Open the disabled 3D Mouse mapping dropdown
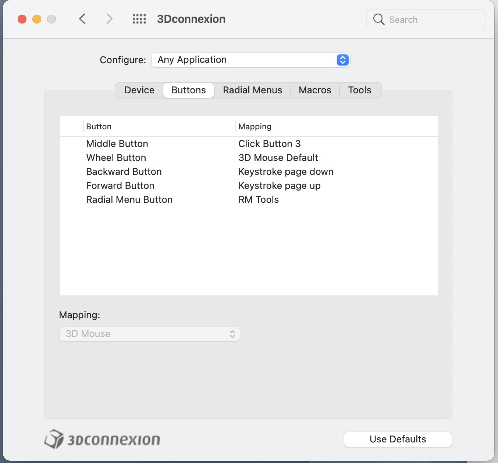The height and width of the screenshot is (463, 498). pyautogui.click(x=150, y=334)
